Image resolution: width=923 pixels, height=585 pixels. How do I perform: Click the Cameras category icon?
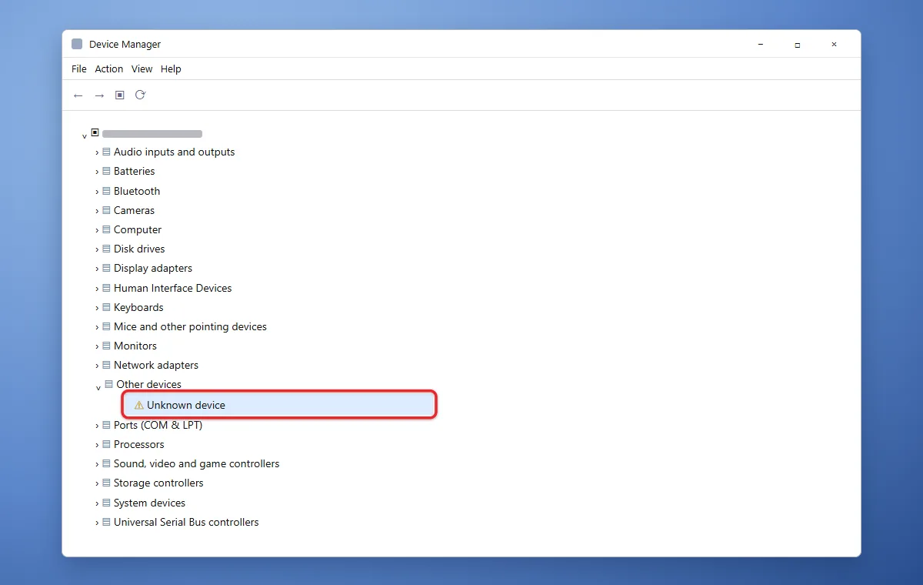(107, 210)
